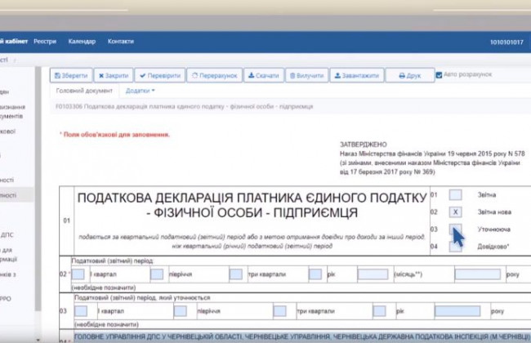Image resolution: width=531 pixels, height=343 pixels.
Task: Check півріччя in row 02
Action: click(157, 274)
